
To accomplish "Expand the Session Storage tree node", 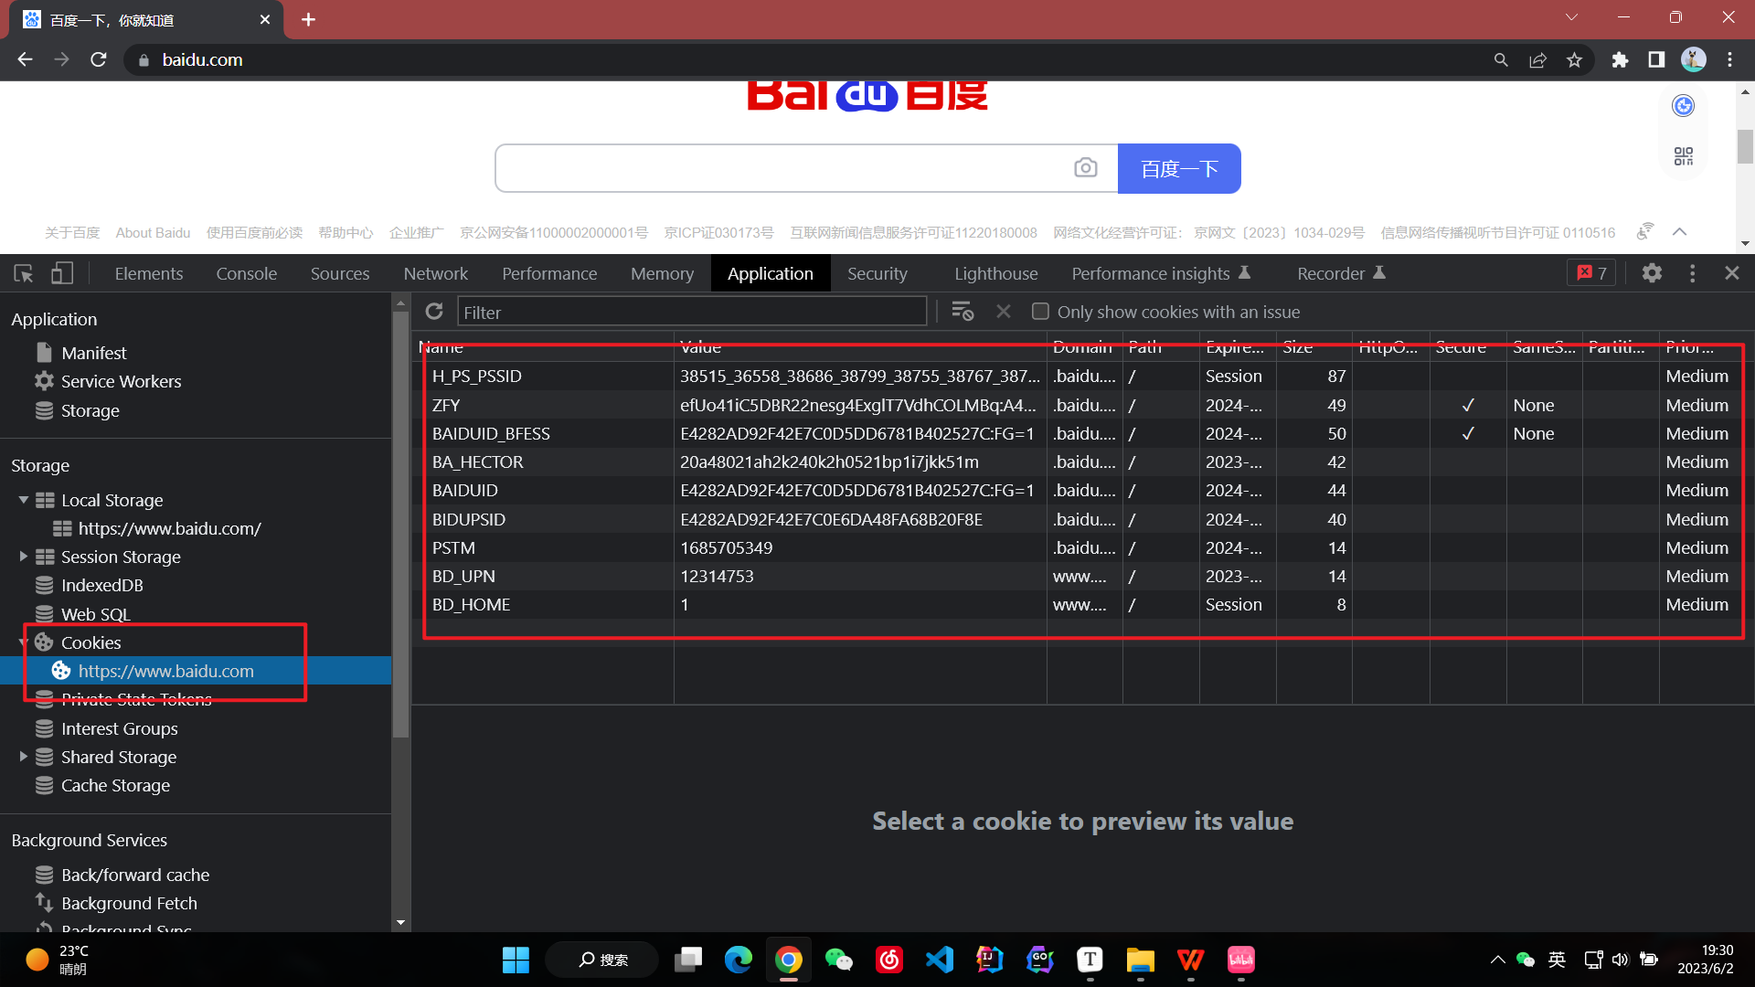I will click(24, 557).
